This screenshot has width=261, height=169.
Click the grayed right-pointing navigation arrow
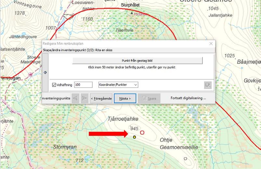85,98
